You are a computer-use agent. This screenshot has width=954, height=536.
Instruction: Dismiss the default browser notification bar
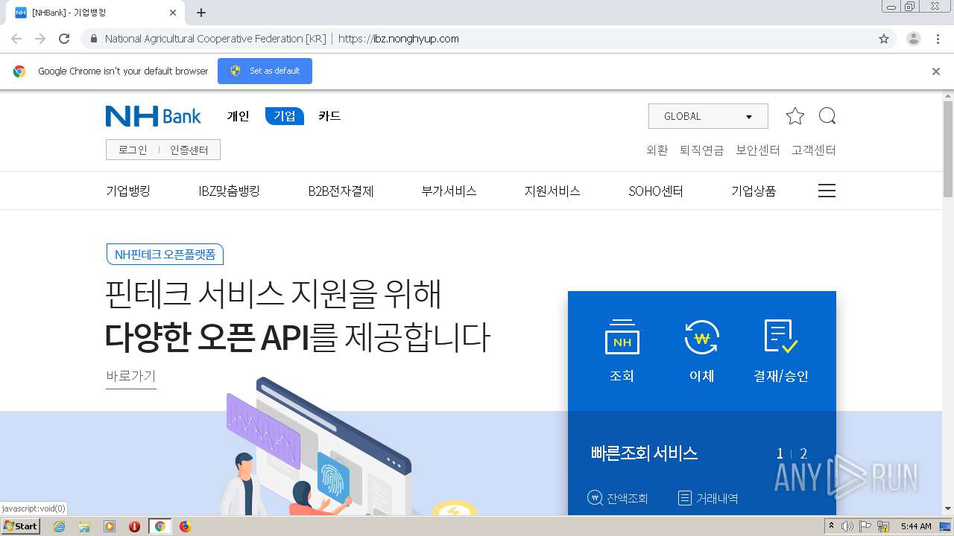[936, 71]
